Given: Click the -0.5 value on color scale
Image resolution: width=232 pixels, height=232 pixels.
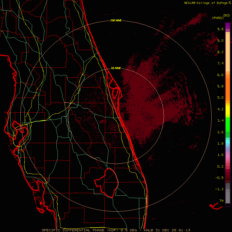Looking at the screenshot, I should [x=219, y=178].
